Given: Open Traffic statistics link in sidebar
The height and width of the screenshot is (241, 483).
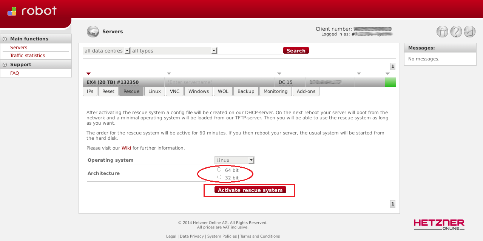Looking at the screenshot, I should [28, 56].
